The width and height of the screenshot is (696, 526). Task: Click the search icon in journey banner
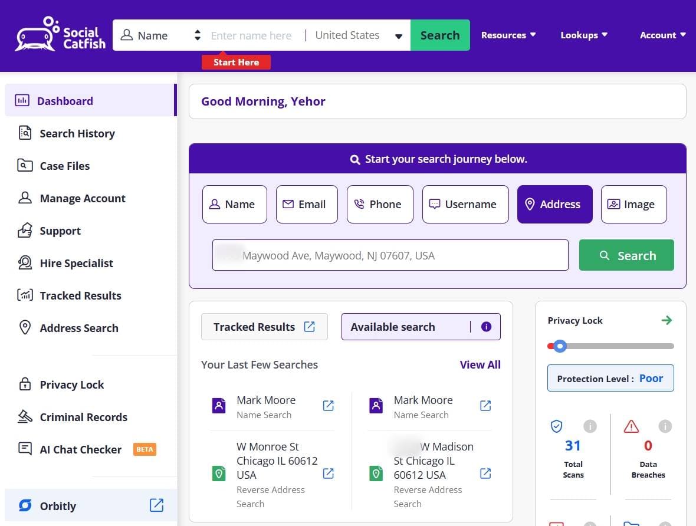pos(354,159)
